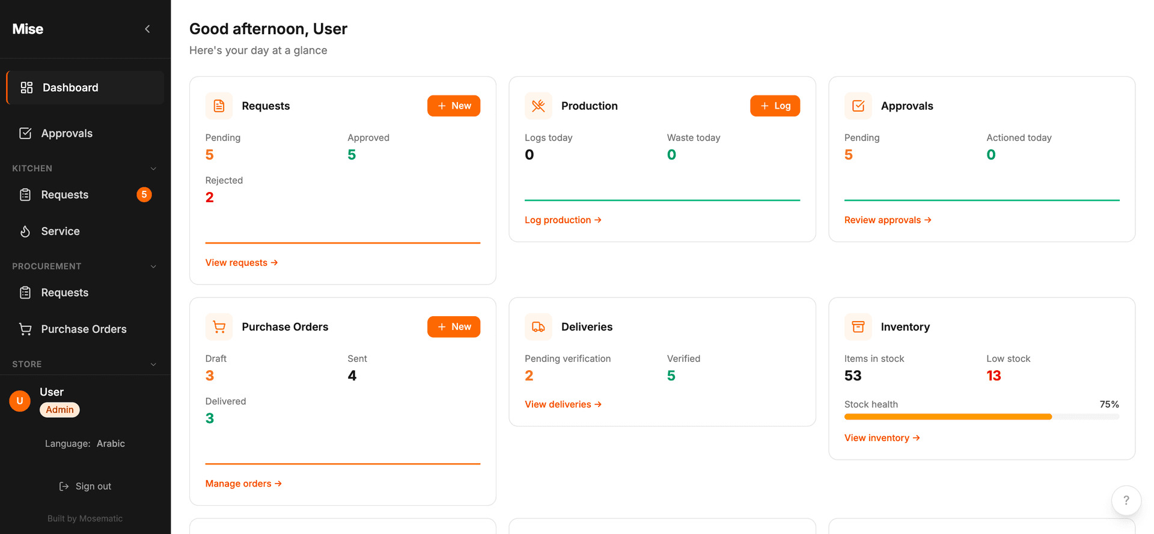
Task: Click the Deliveries truck icon
Action: tap(539, 327)
